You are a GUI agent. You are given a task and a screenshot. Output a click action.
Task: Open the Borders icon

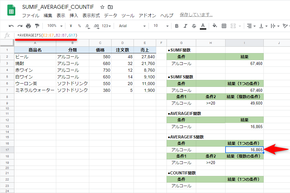[x=224, y=26]
